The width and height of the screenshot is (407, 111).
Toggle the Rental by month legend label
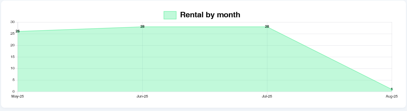coord(210,15)
